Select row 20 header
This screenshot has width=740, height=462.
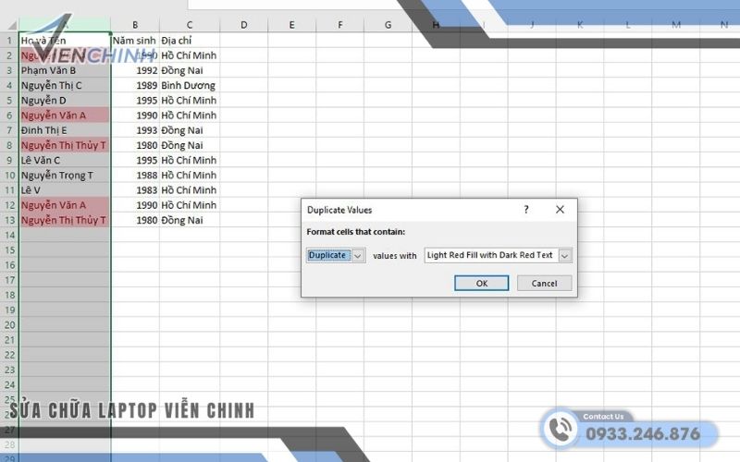coord(9,325)
